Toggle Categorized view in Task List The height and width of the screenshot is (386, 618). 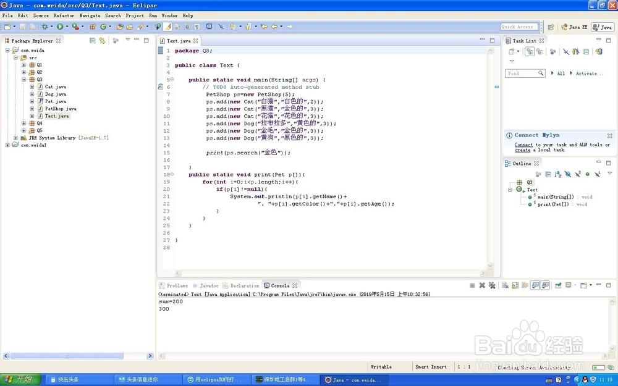(x=530, y=52)
